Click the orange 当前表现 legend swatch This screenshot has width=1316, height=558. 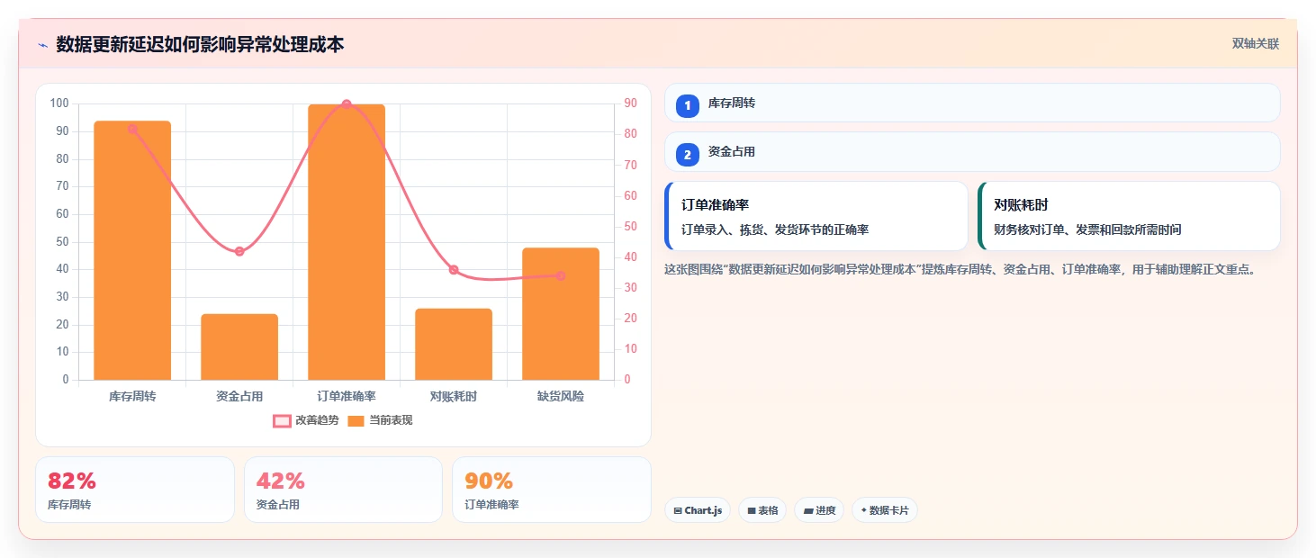(356, 420)
